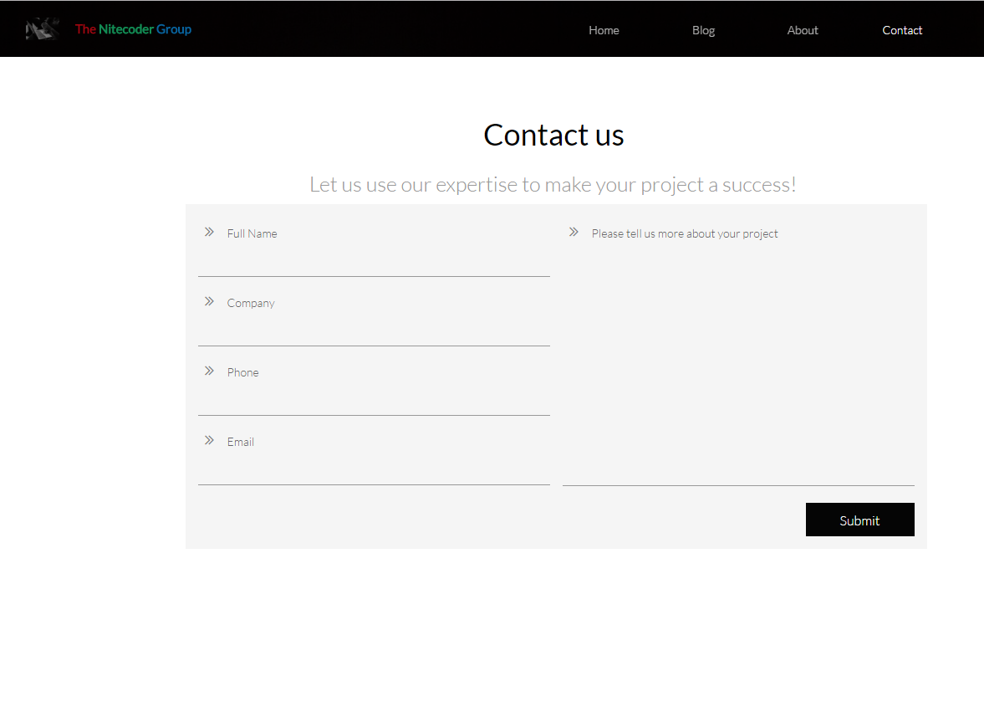Image resolution: width=984 pixels, height=717 pixels.
Task: Click the Nitecoder logo image
Action: tap(43, 29)
